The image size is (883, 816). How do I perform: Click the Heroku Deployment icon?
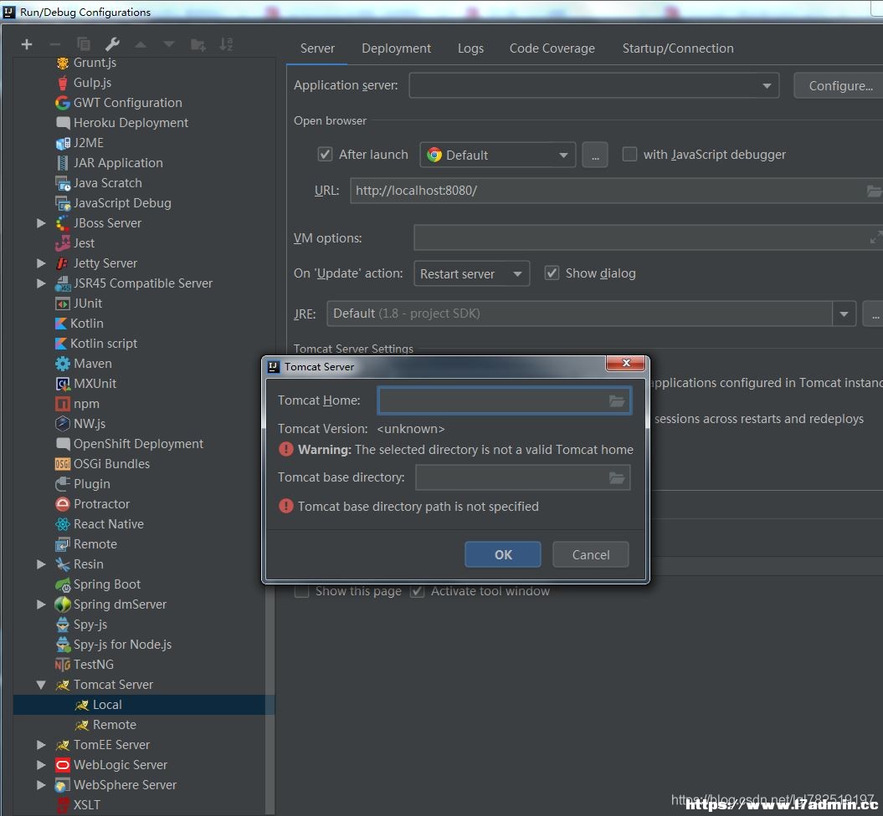pos(63,123)
